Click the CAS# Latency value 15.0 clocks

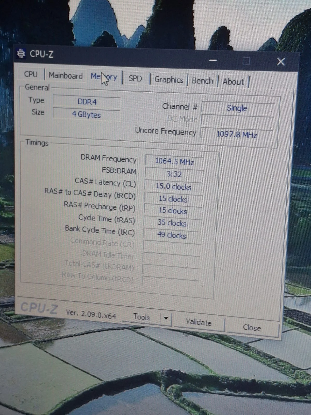click(x=173, y=186)
